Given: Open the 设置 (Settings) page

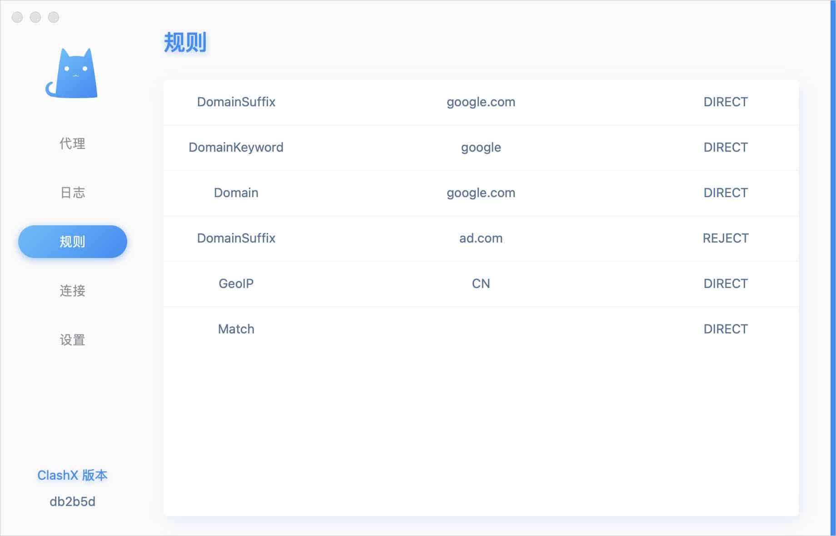Looking at the screenshot, I should (x=72, y=340).
